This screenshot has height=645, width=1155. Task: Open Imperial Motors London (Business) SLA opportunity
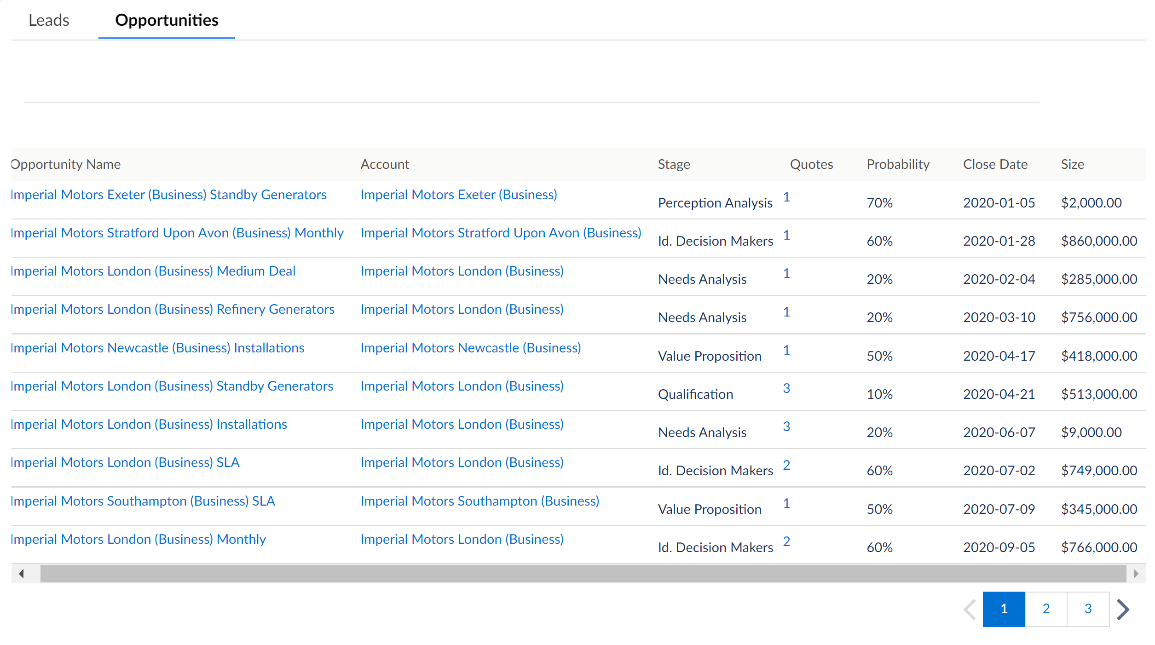tap(125, 462)
